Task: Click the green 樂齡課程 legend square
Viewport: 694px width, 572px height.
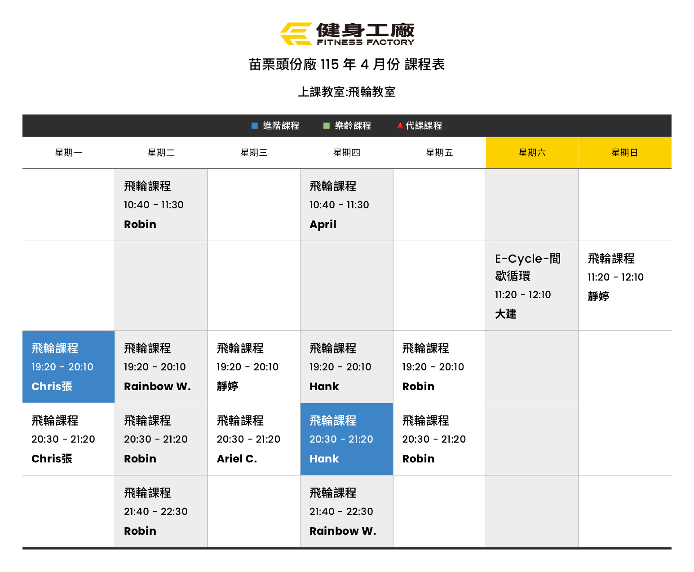Action: click(327, 126)
